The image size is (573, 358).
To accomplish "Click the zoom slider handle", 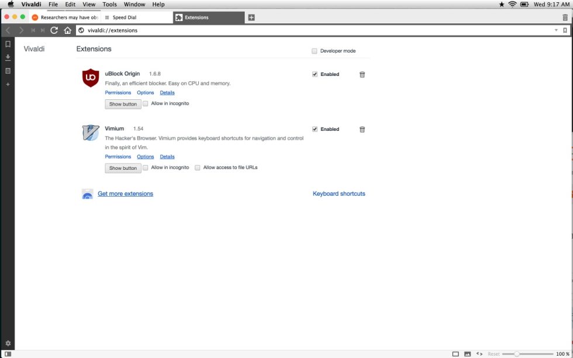I will [x=517, y=354].
